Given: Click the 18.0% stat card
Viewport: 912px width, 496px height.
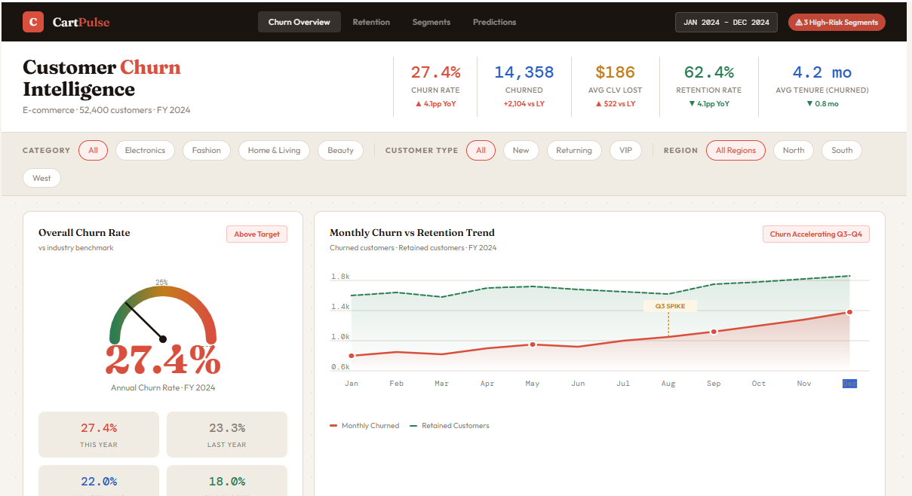Looking at the screenshot, I should coord(226,480).
